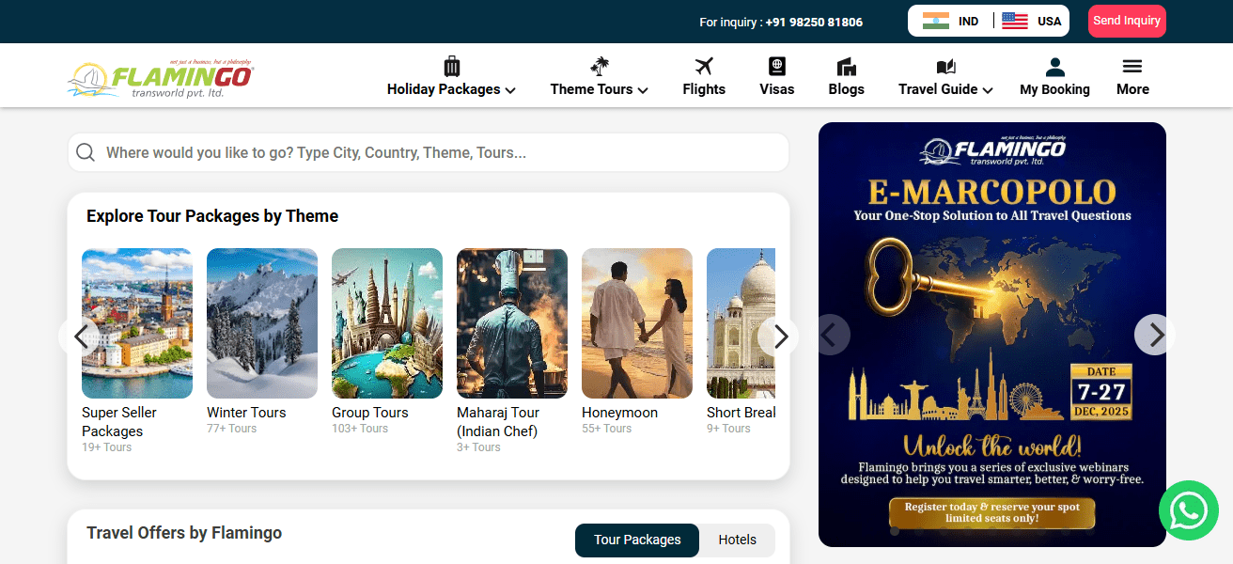
Task: Open the More menu label
Action: [1132, 89]
